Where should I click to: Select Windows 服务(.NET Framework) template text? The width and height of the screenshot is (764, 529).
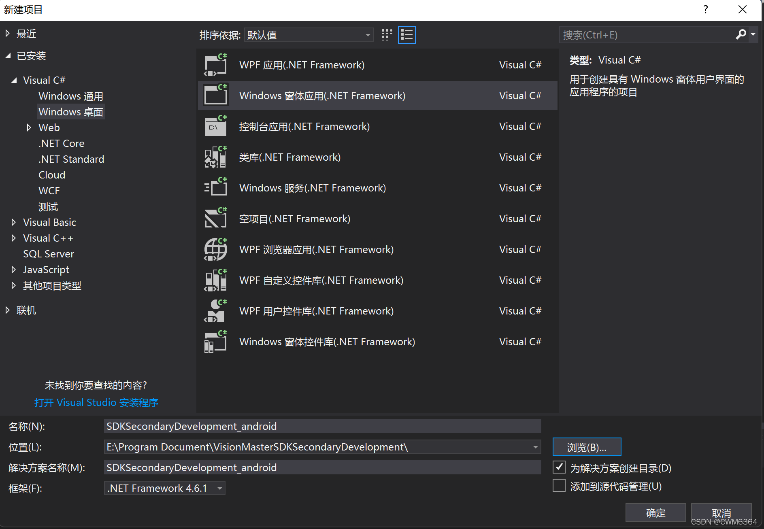click(x=313, y=188)
